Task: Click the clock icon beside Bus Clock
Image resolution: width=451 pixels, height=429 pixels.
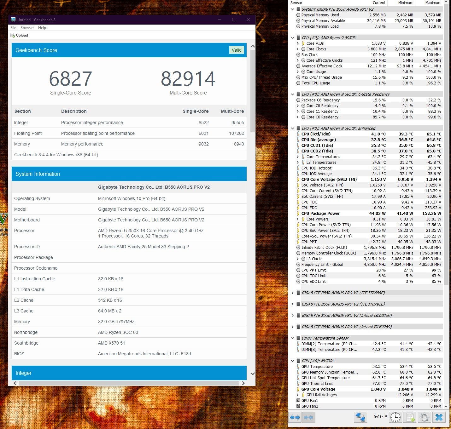Action: click(298, 54)
